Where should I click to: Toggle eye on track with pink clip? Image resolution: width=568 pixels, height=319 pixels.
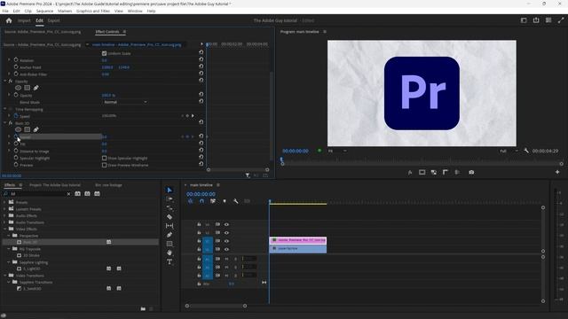[x=227, y=241]
